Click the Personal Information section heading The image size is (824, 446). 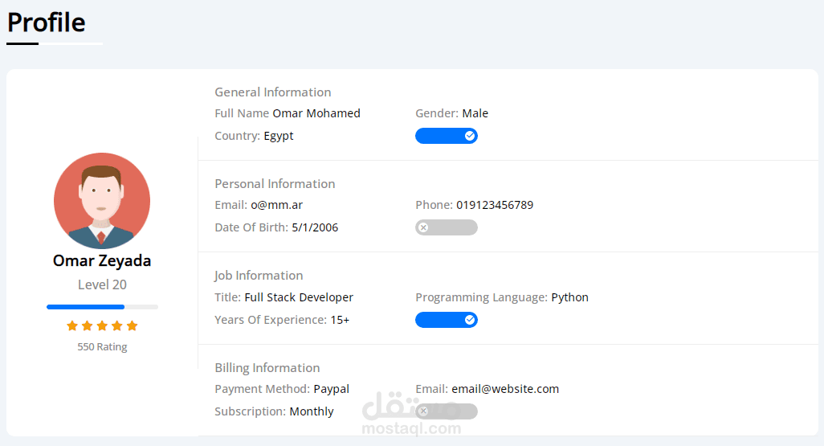[275, 184]
